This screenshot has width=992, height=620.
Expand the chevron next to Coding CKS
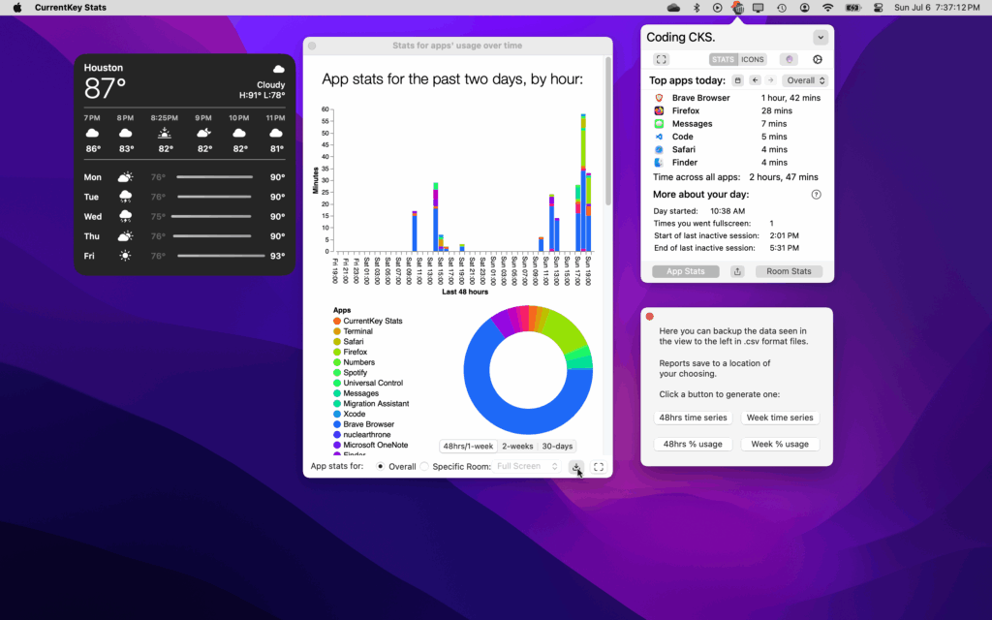tap(821, 38)
